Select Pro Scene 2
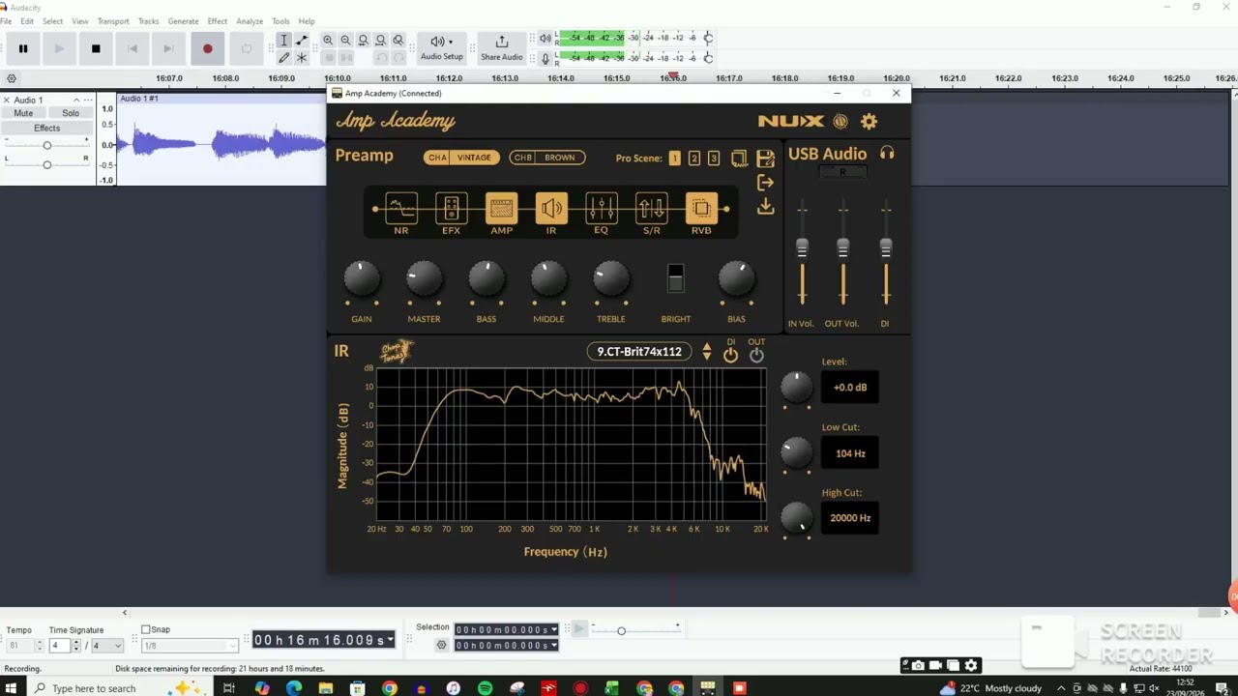Image resolution: width=1238 pixels, height=696 pixels. click(x=693, y=159)
